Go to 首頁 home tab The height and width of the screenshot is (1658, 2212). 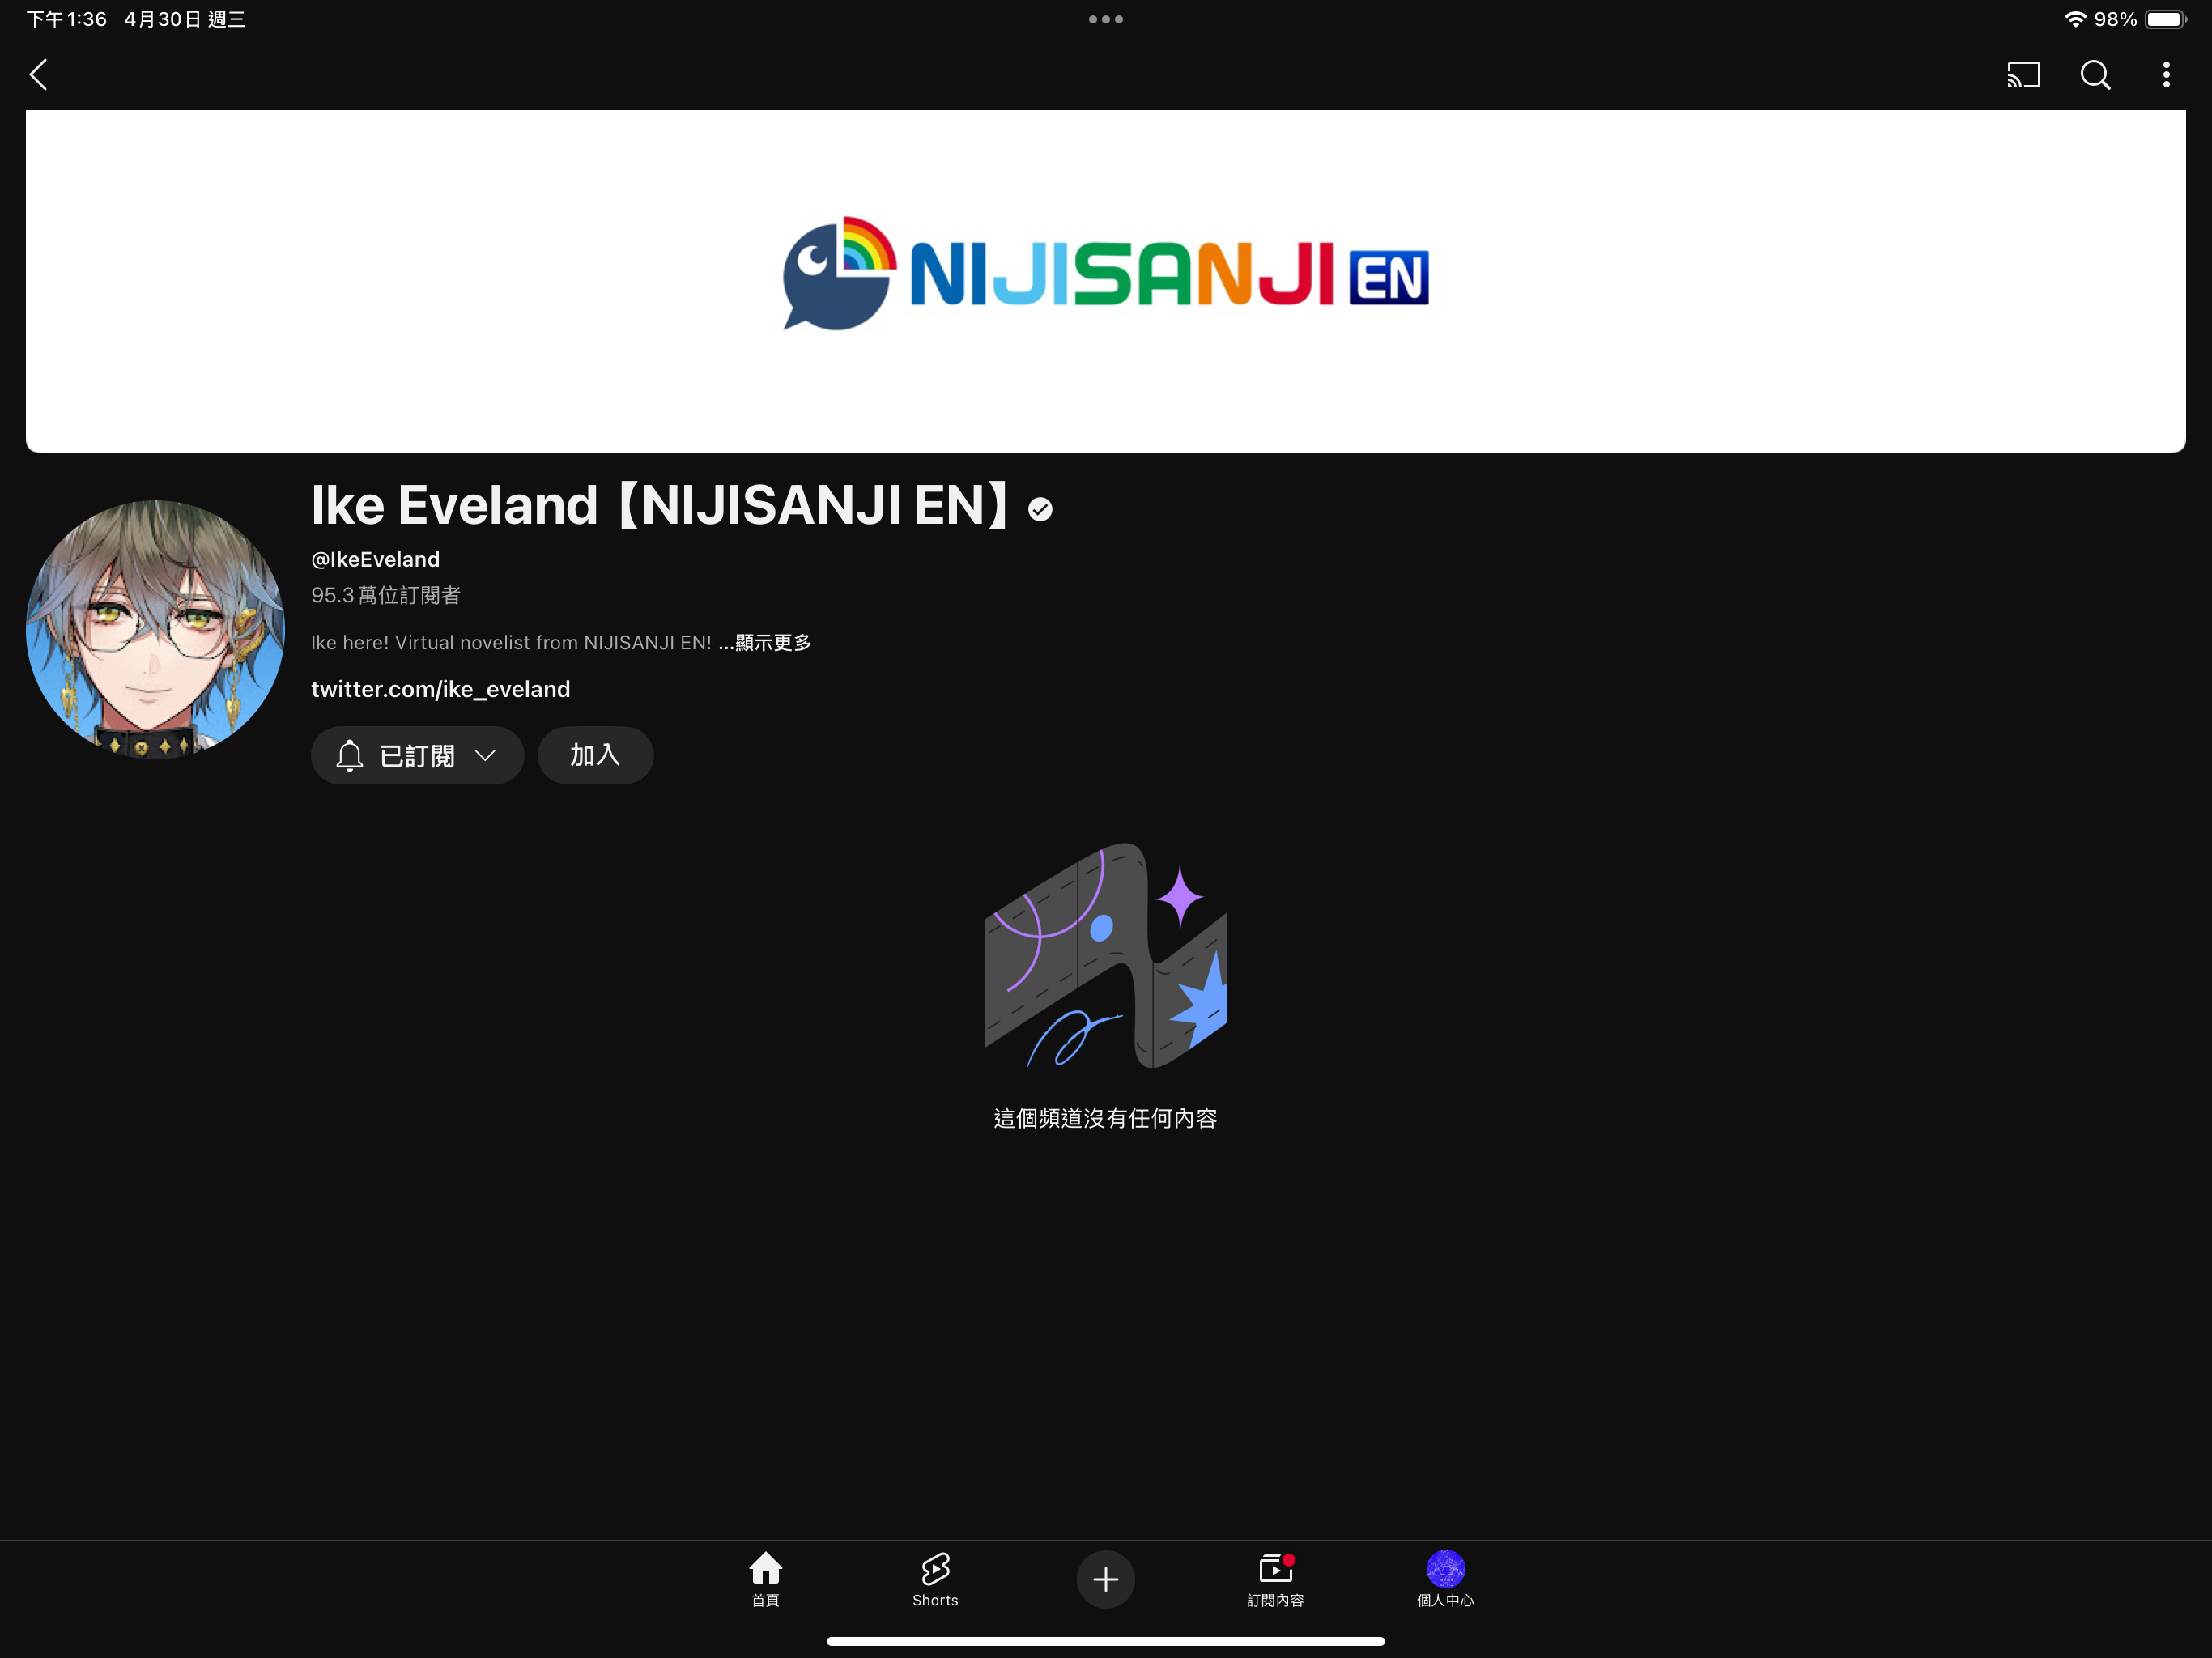tap(765, 1579)
